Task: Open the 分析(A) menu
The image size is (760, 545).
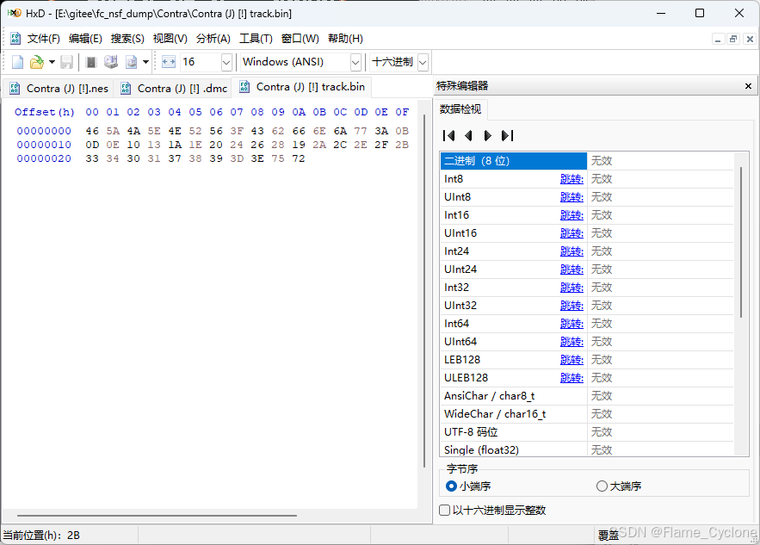Action: (x=213, y=39)
